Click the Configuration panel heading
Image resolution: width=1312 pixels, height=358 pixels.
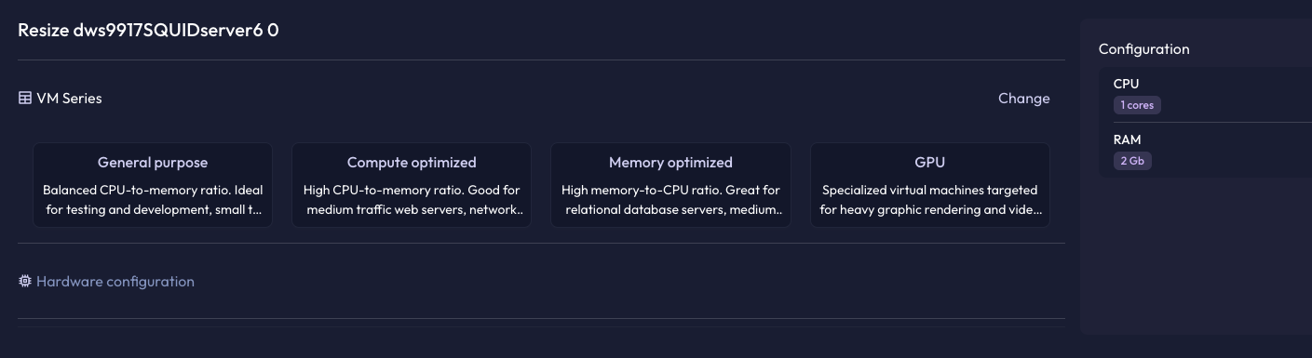1143,49
